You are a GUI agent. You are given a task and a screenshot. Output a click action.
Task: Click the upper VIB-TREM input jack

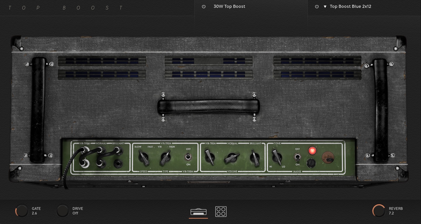[x=84, y=151]
